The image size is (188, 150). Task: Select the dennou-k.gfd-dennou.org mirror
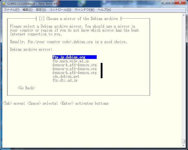tap(75, 65)
